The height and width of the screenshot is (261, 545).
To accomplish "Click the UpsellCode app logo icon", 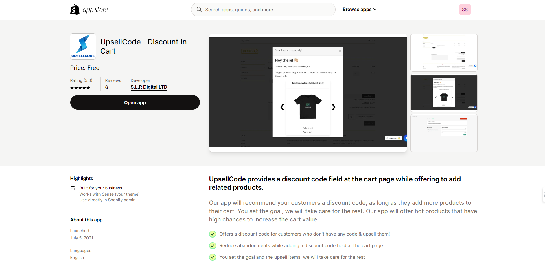I will click(83, 46).
